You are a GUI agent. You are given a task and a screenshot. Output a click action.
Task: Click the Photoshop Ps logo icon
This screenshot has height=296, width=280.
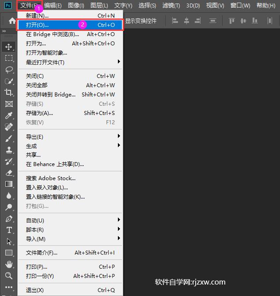pyautogui.click(x=8, y=5)
